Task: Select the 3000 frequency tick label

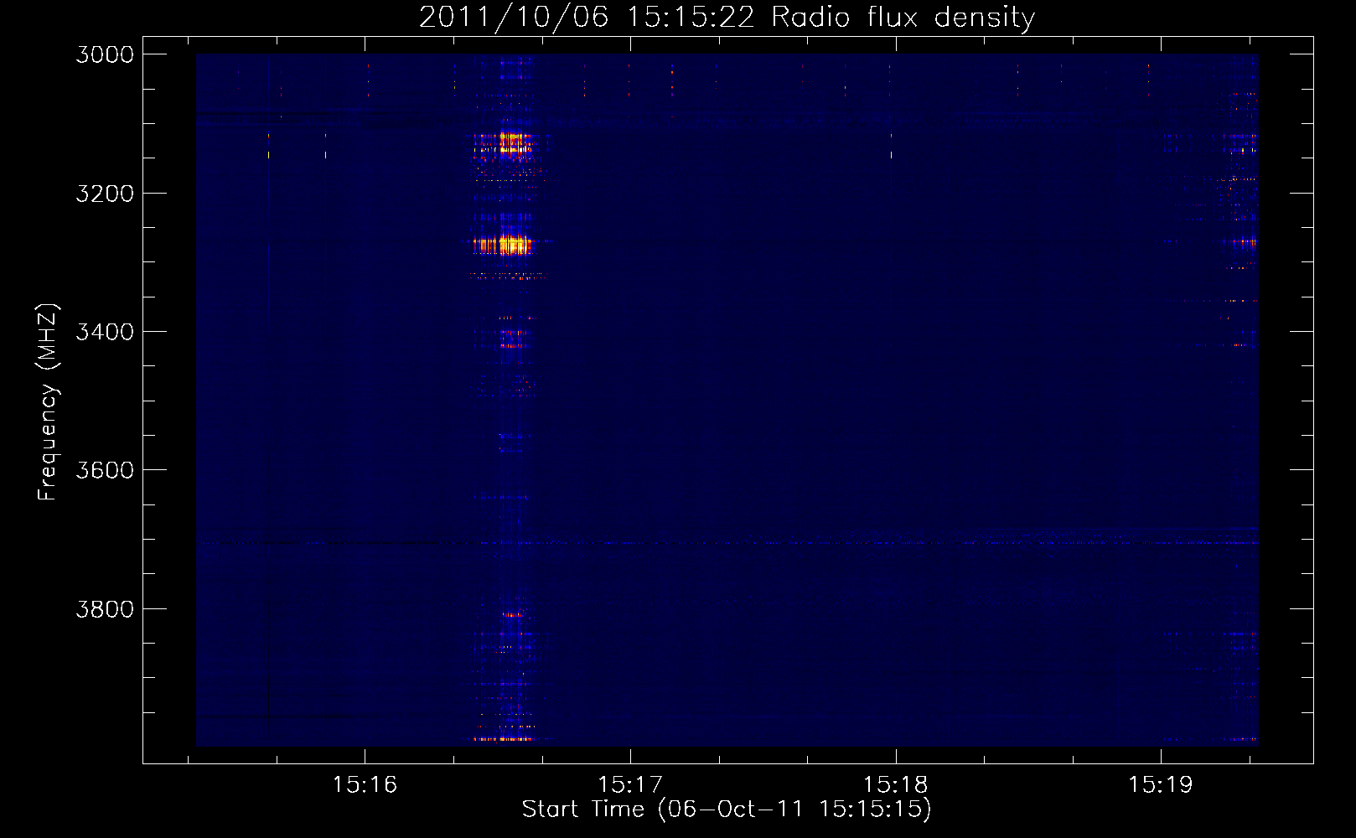Action: pos(105,54)
